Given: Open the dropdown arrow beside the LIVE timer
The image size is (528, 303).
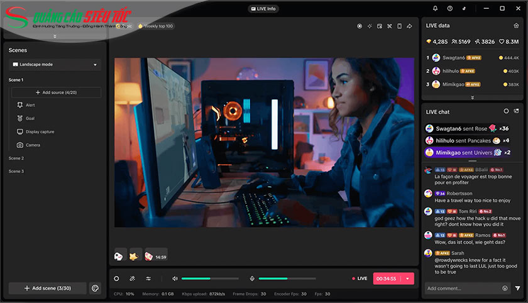Looking at the screenshot, I should (408, 278).
